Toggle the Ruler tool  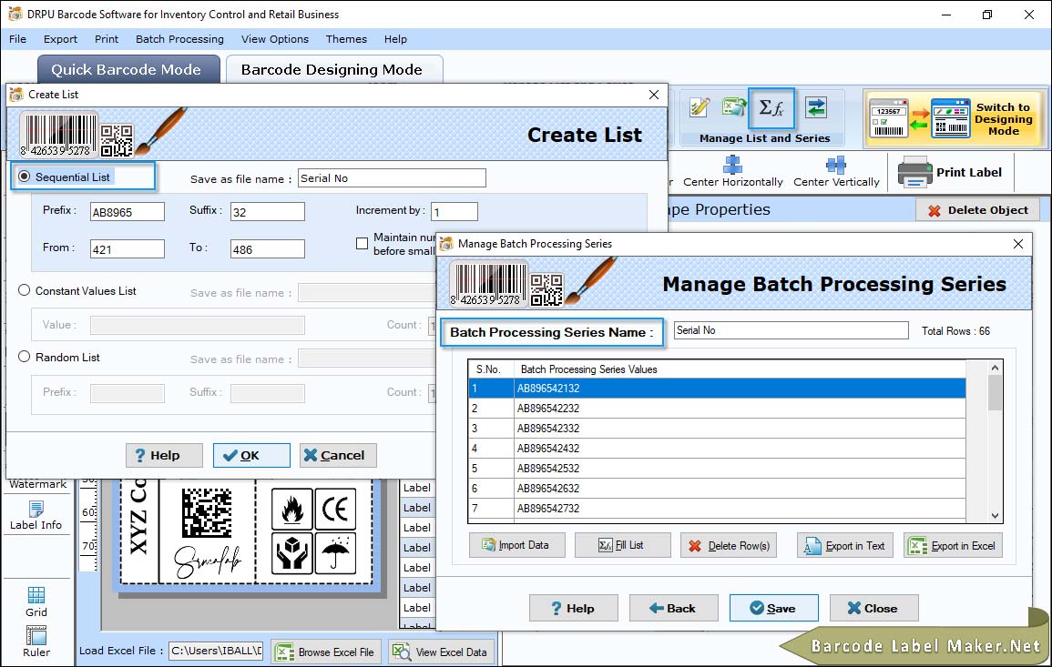tap(36, 642)
